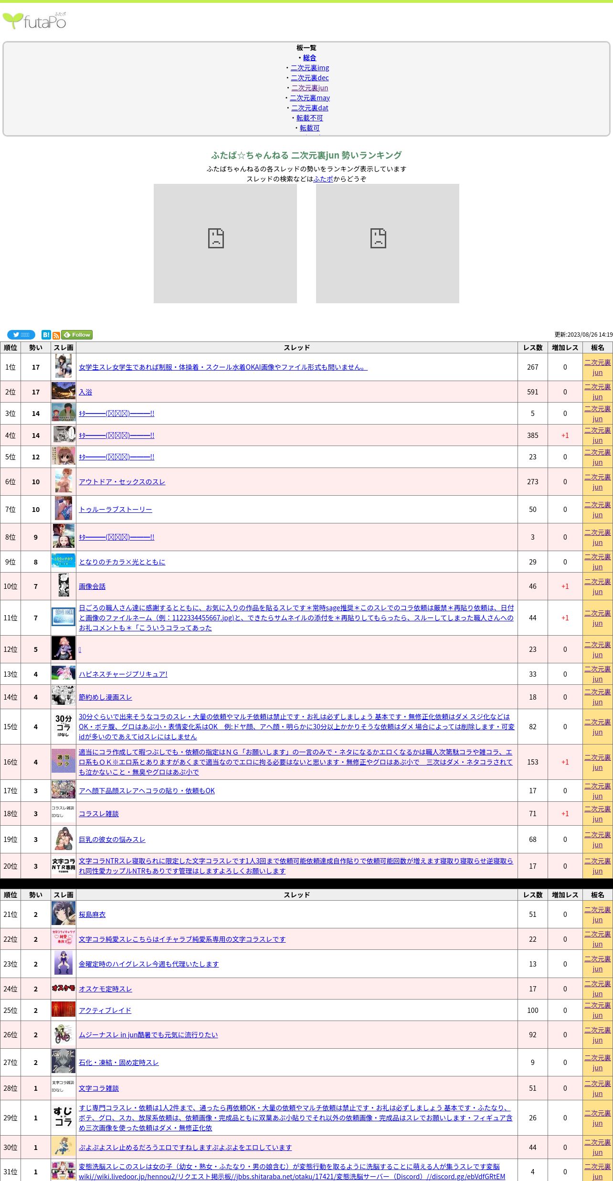The height and width of the screenshot is (1181, 613).
Task: Open thumbnail beside 石化・凍結・固め定時スレ
Action: click(x=63, y=1062)
